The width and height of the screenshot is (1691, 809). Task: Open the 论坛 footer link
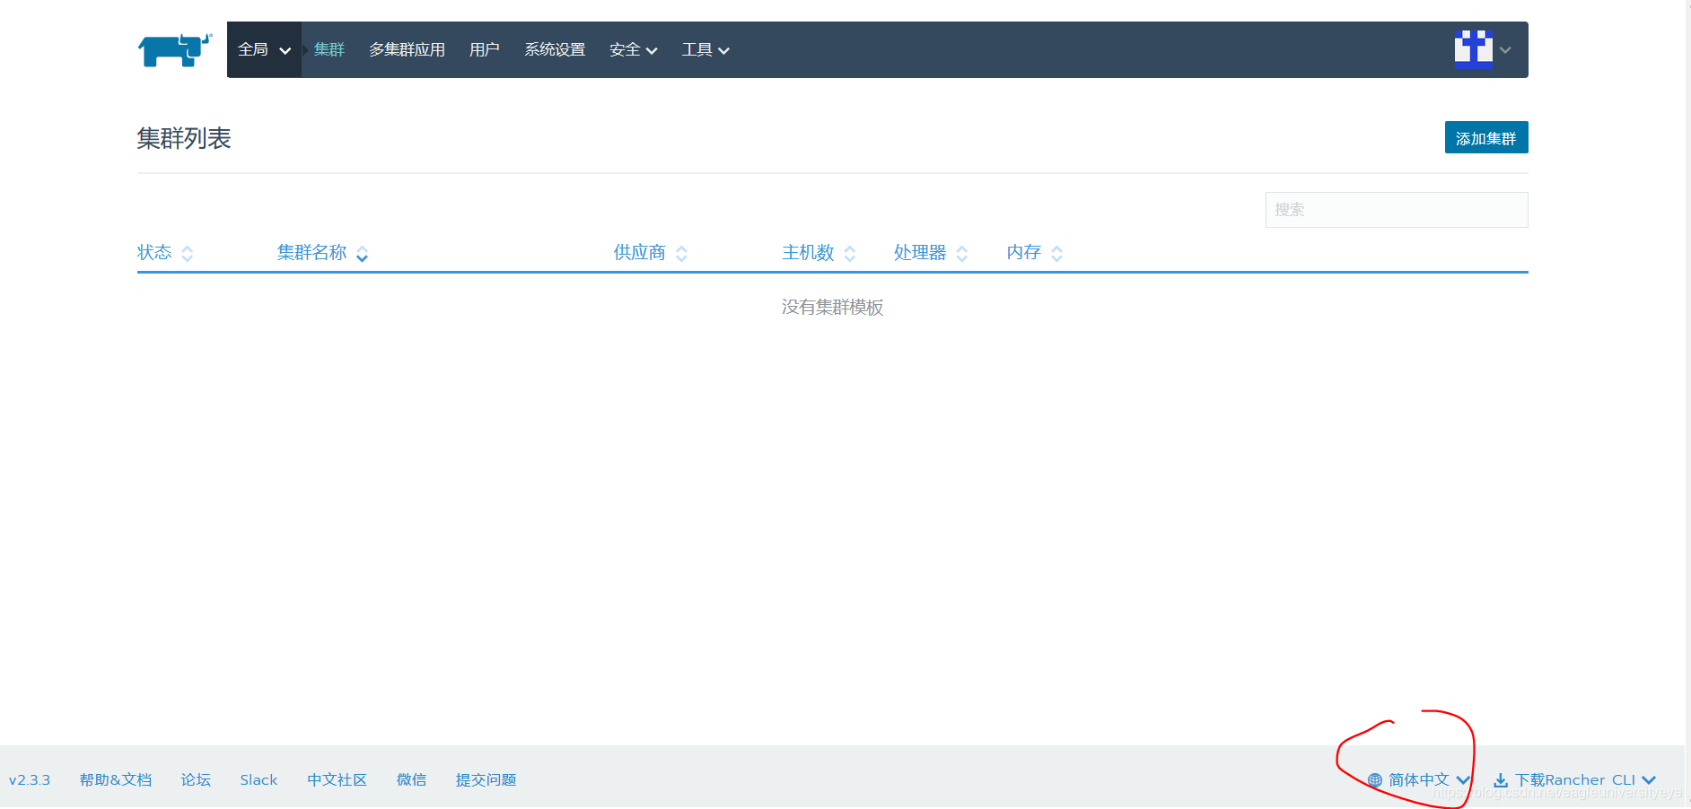[x=196, y=780]
